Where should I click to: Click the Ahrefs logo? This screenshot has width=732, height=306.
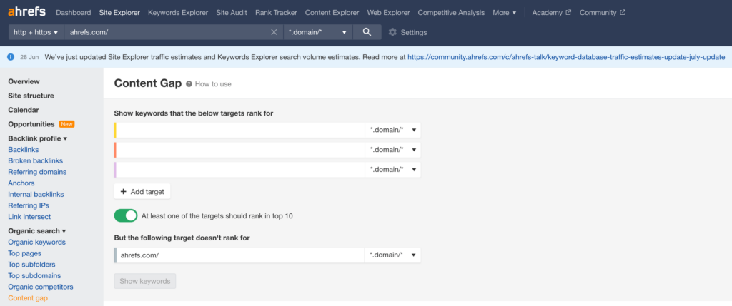pyautogui.click(x=26, y=12)
